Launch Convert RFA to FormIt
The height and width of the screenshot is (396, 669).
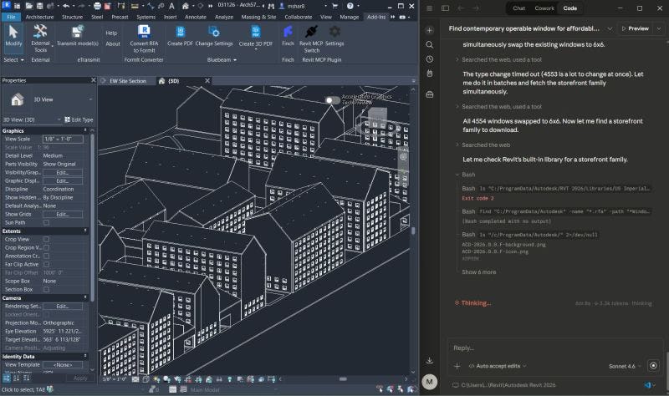pyautogui.click(x=144, y=38)
